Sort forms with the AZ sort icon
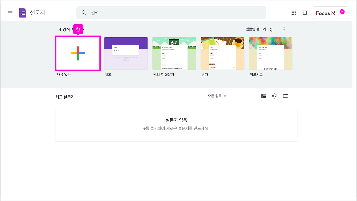The width and height of the screenshot is (357, 201). click(x=274, y=96)
